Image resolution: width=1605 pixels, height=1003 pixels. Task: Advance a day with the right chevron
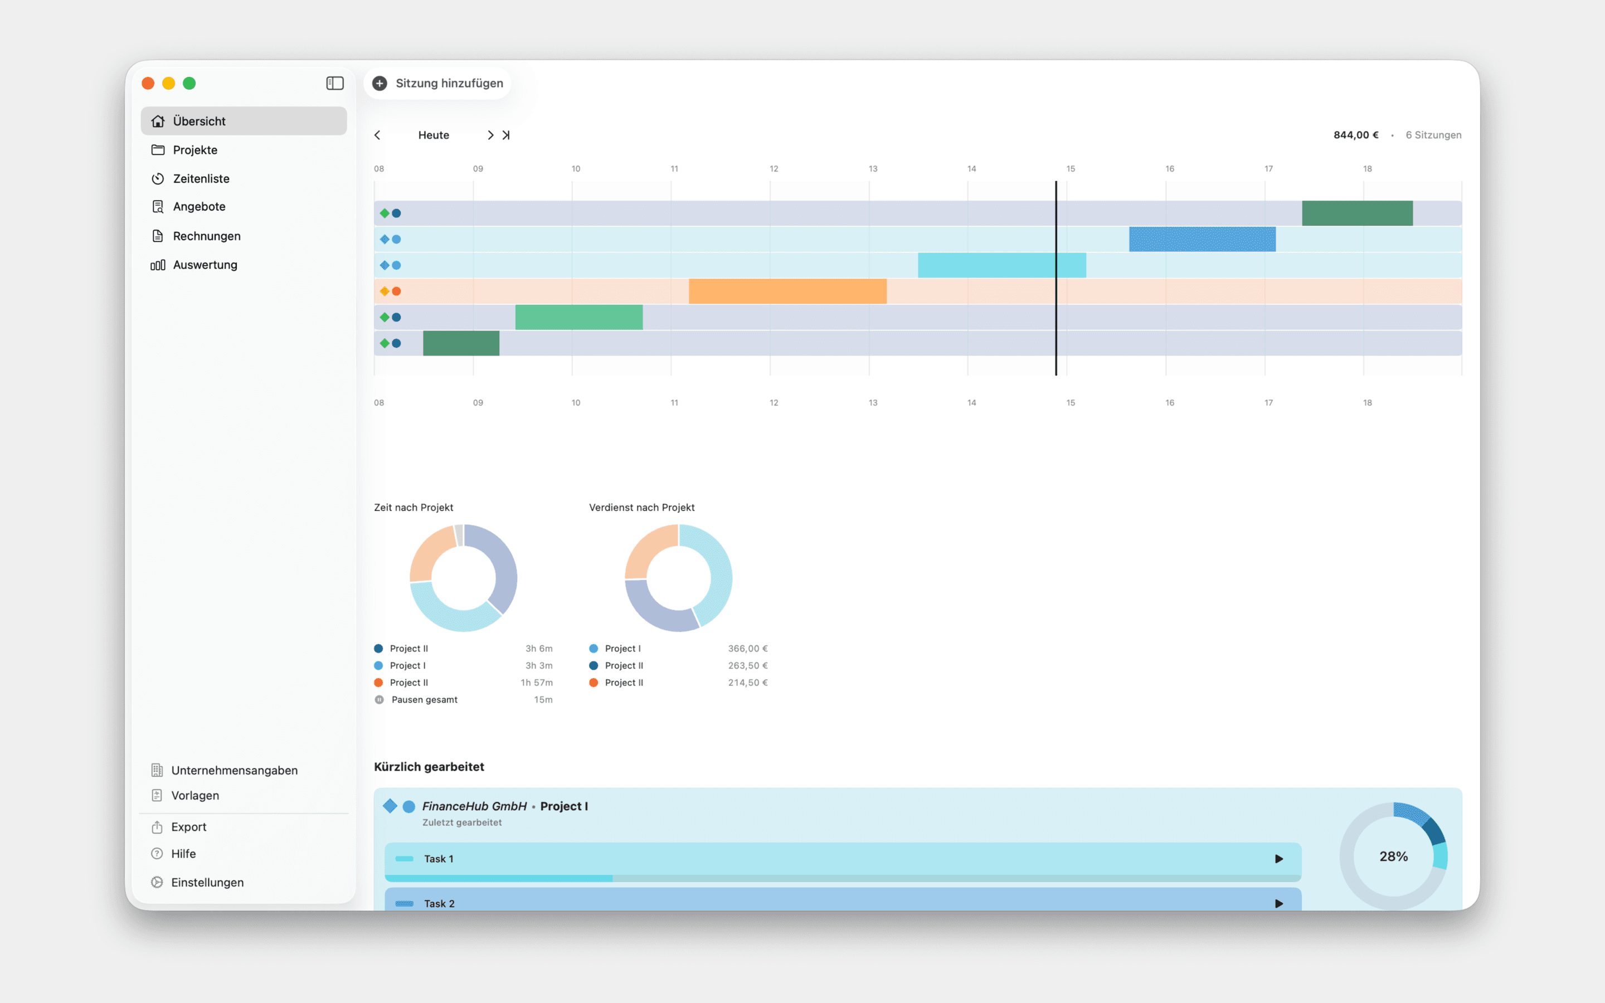coord(491,135)
